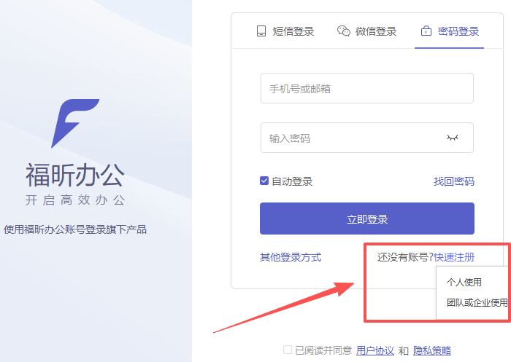511x362 pixels.
Task: Focus the 输入密码 password field
Action: pos(367,138)
